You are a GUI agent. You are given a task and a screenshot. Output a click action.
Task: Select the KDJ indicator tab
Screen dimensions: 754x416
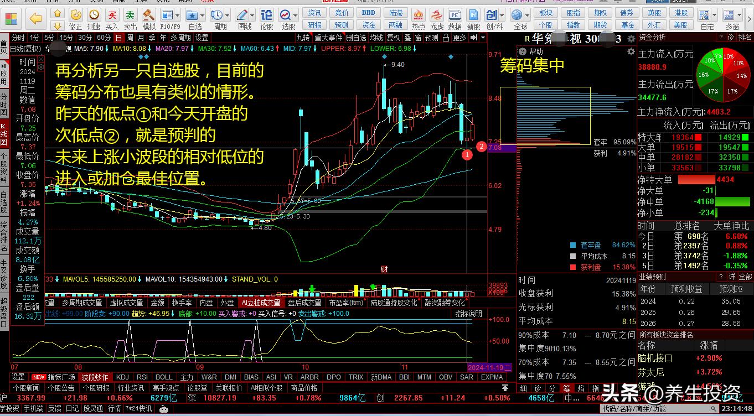[122, 377]
